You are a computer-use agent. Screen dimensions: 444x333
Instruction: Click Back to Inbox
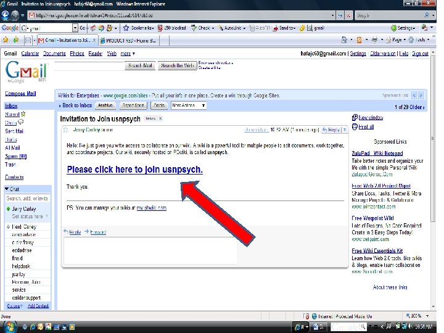point(75,105)
